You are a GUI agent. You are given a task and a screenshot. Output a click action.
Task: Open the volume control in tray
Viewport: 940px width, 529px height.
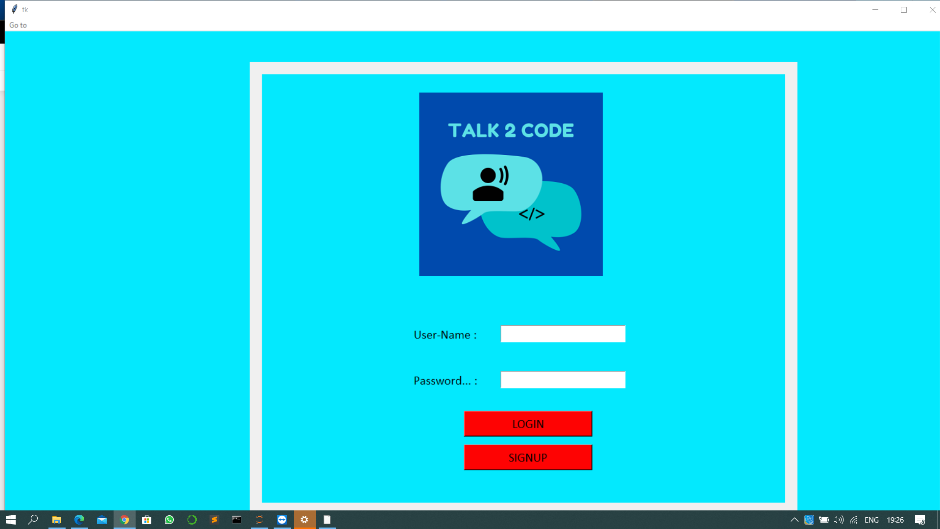[839, 520]
